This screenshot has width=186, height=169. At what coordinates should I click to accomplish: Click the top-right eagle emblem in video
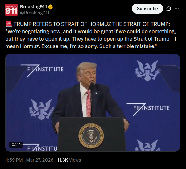tap(148, 71)
